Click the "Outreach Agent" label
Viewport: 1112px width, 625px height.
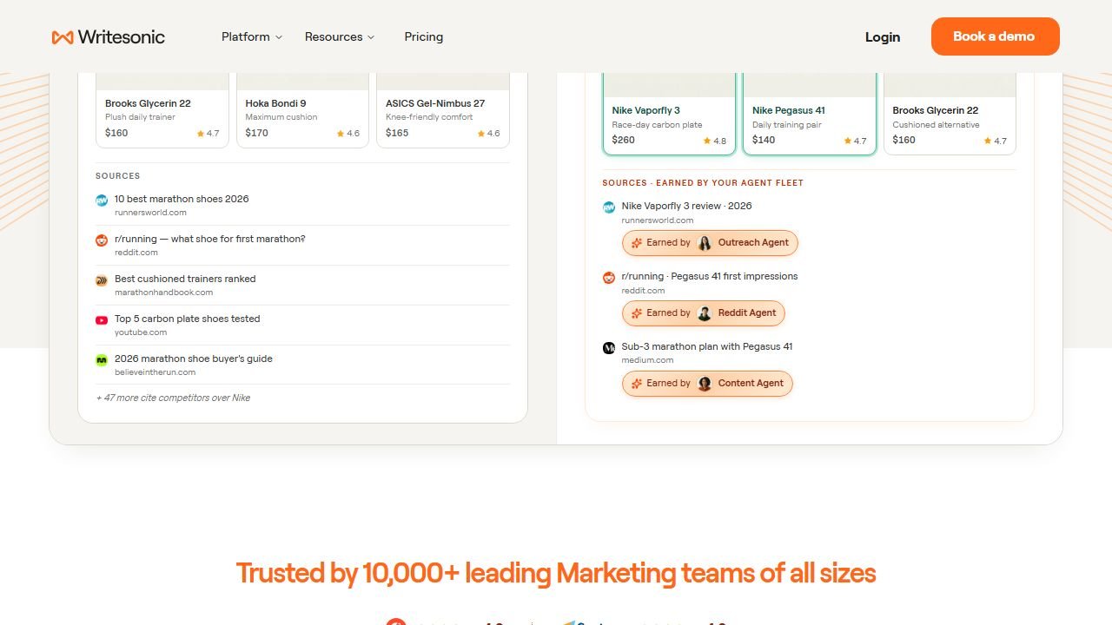tap(753, 243)
